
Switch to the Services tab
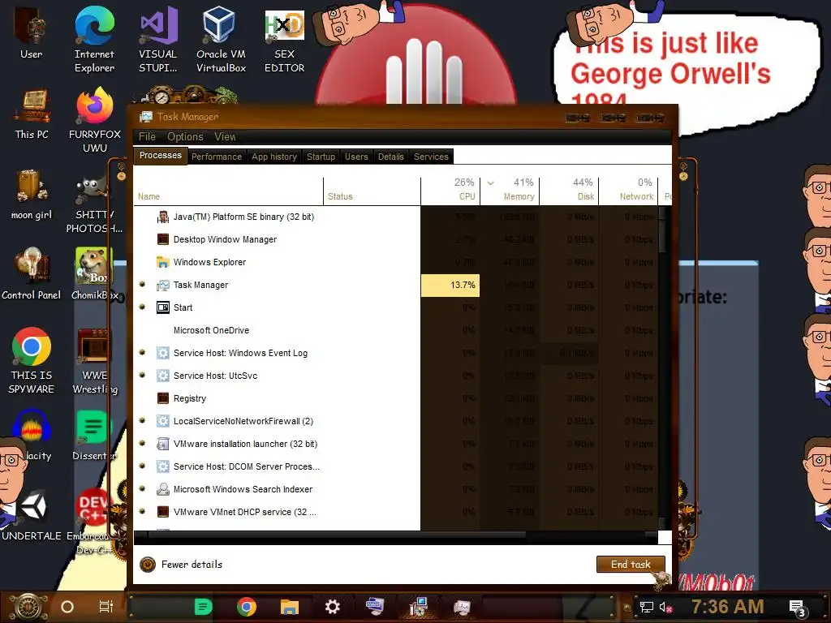[x=431, y=157]
